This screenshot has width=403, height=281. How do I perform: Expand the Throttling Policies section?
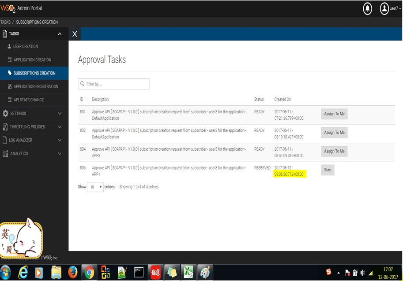coord(60,127)
